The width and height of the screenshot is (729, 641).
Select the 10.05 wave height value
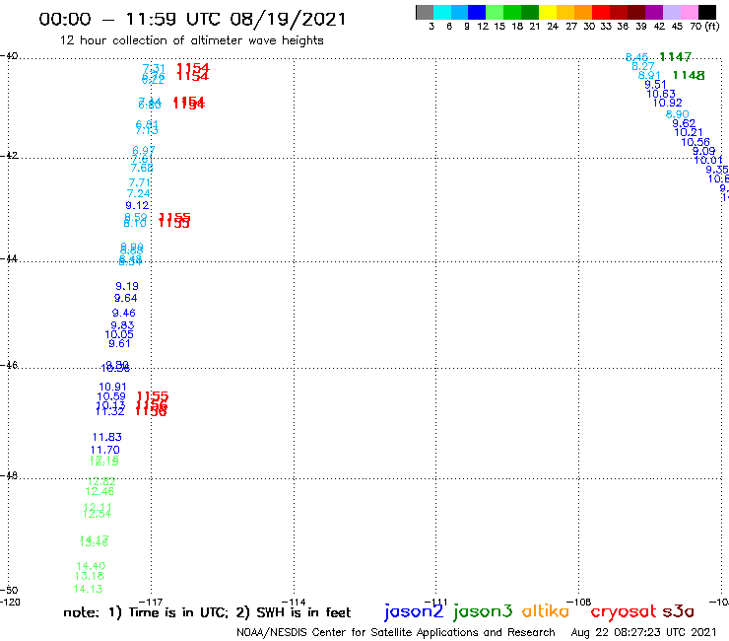tap(119, 334)
